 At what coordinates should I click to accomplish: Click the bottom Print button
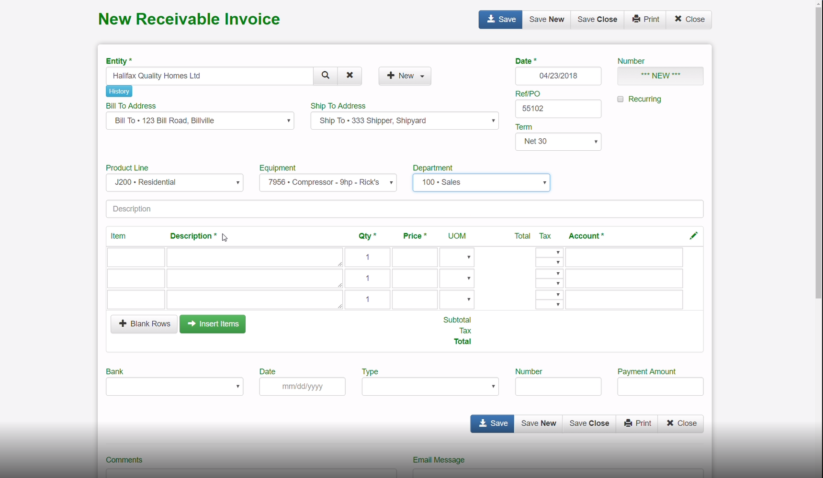[x=637, y=423]
